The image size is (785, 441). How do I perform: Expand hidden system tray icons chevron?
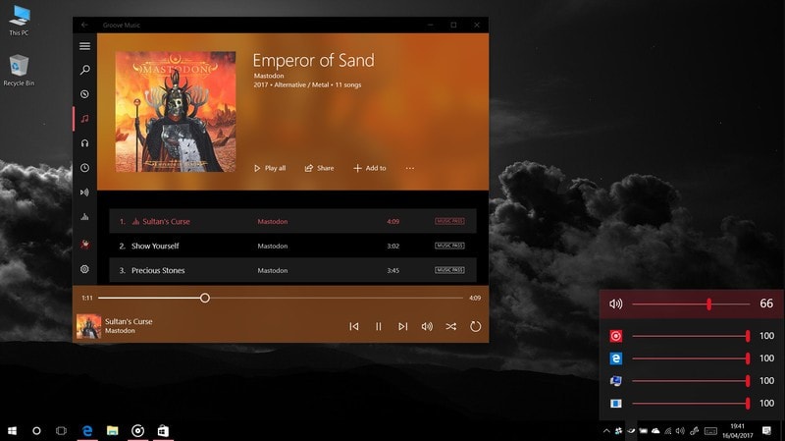(x=606, y=430)
